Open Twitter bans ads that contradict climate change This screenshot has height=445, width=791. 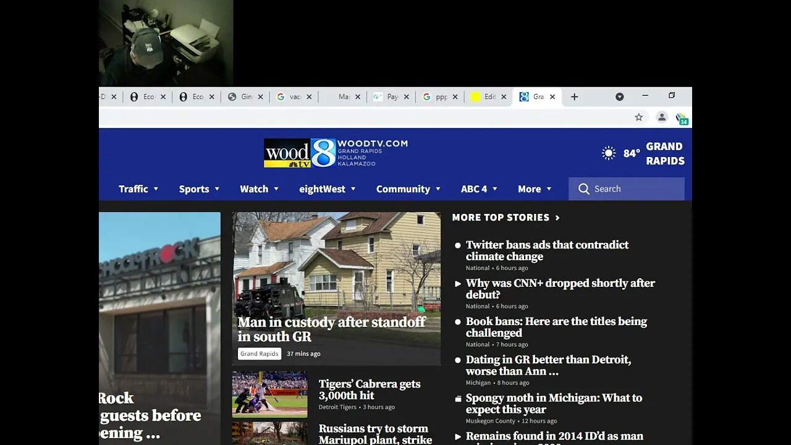pos(547,251)
